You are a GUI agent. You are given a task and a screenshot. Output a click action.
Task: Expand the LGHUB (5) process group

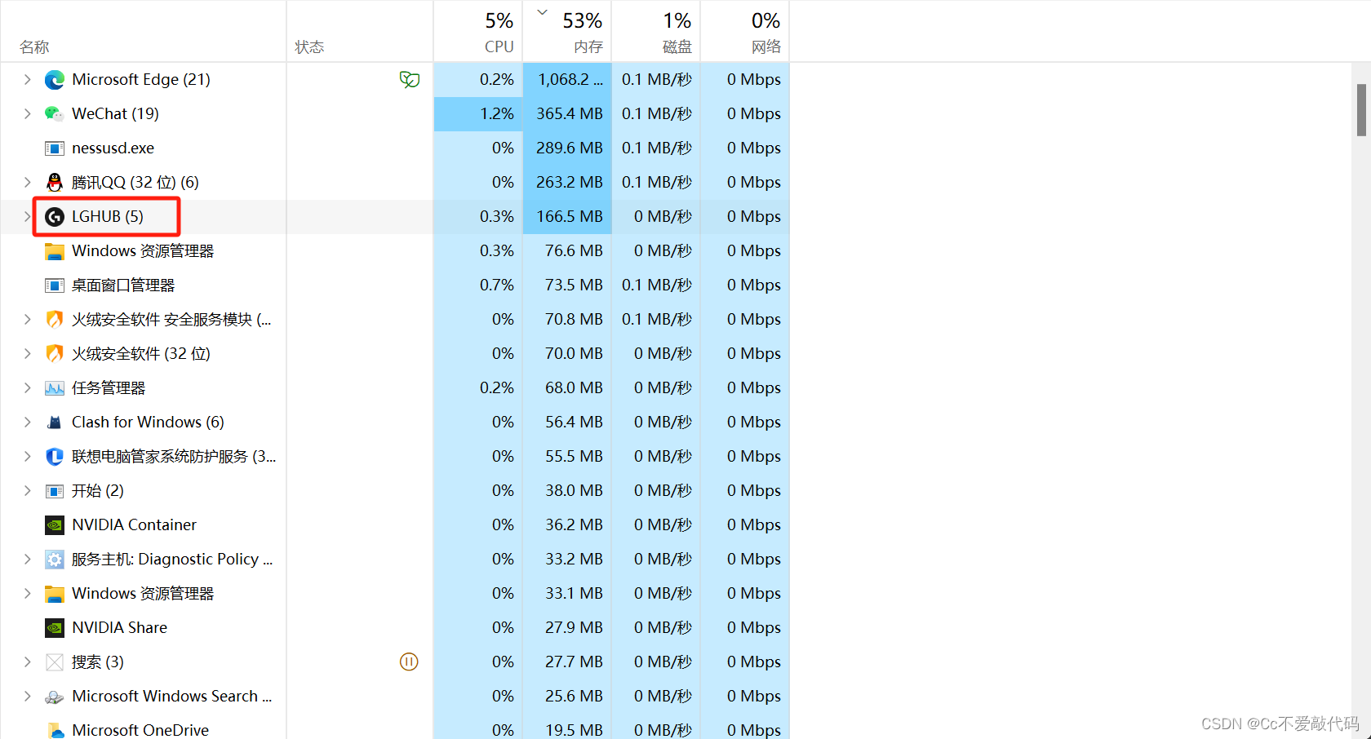tap(27, 217)
